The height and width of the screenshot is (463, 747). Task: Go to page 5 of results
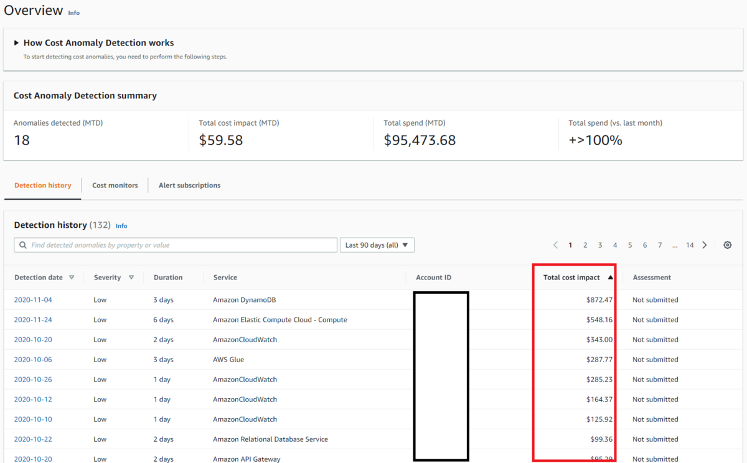click(x=630, y=245)
